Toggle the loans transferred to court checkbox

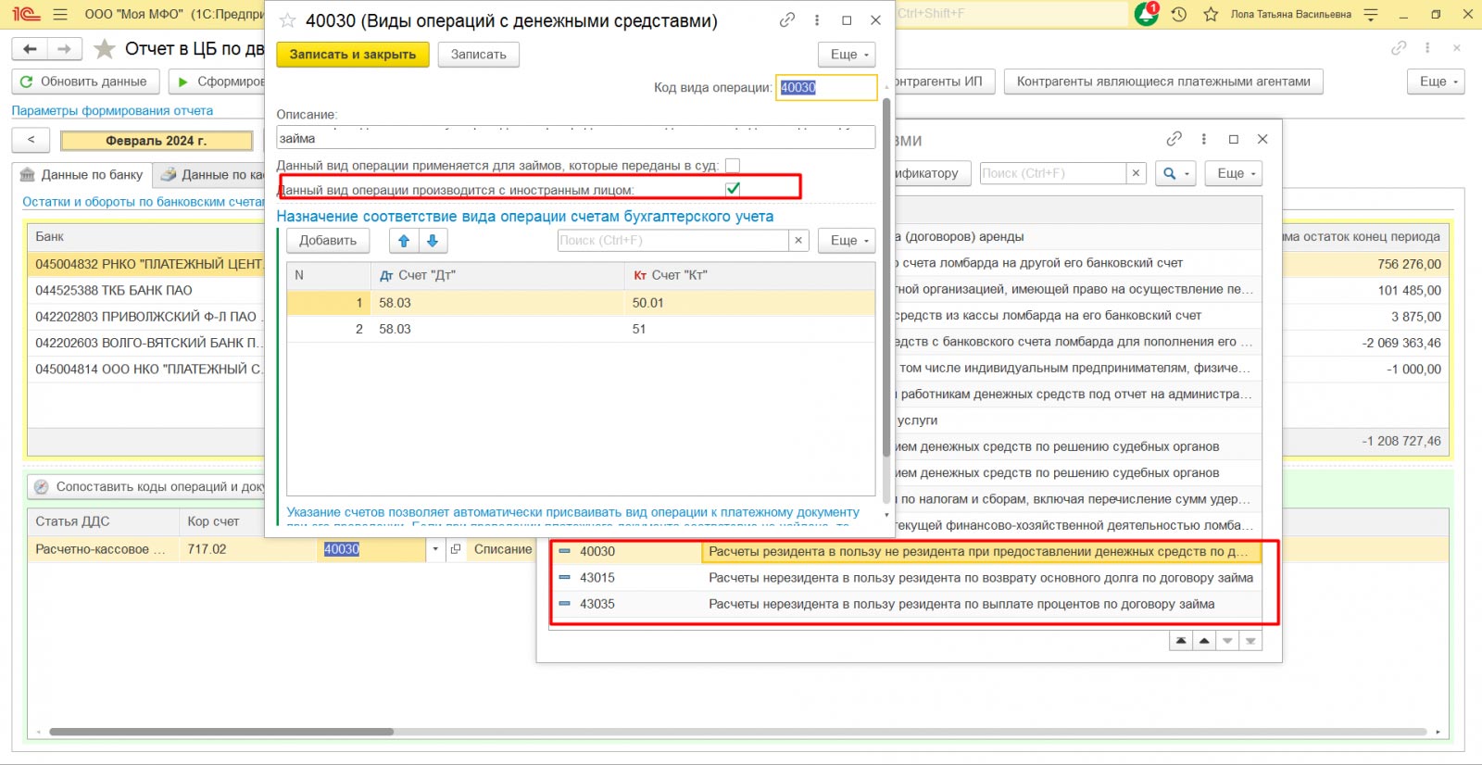[x=733, y=166]
